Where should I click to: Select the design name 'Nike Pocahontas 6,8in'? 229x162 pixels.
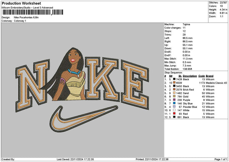click(26, 18)
